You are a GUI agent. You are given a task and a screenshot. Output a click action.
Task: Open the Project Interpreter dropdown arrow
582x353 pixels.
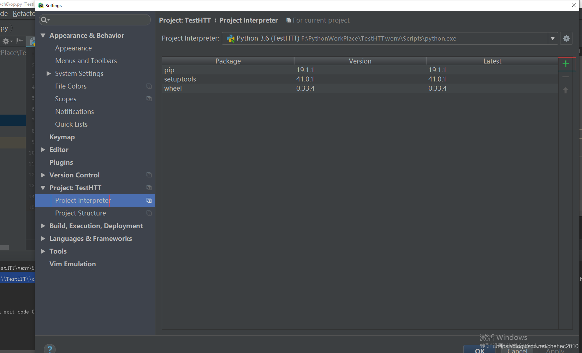tap(553, 38)
